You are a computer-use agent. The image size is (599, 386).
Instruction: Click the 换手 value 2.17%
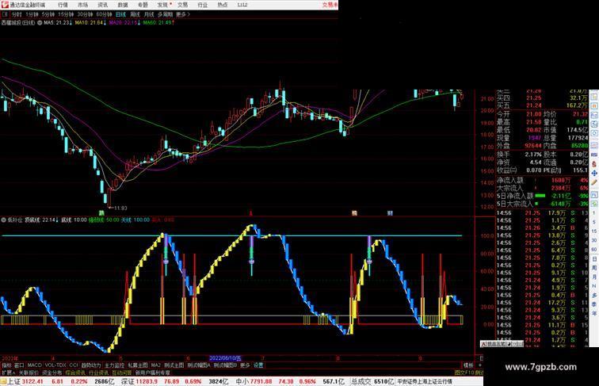(533, 155)
